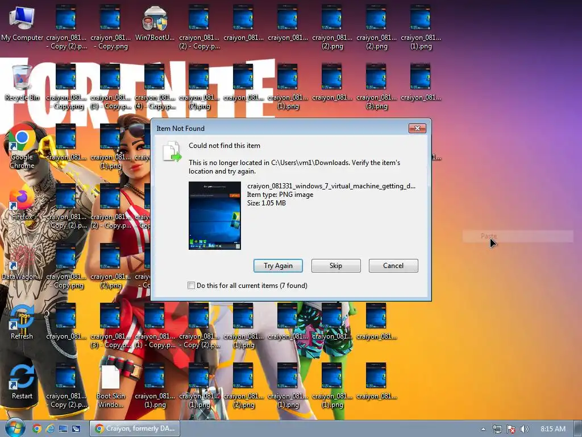Select the Win7BootU... desktop icon

(155, 23)
